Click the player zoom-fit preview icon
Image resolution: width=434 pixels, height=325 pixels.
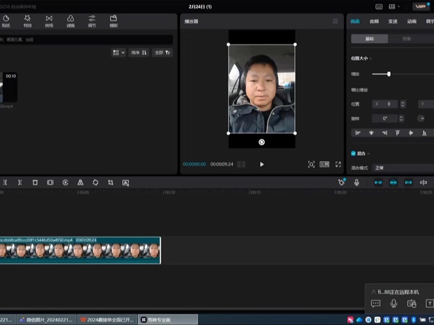(x=311, y=165)
